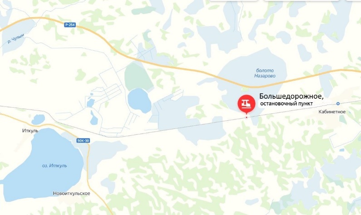Click the red train station pin marker
361x215 pixels.
click(x=247, y=104)
